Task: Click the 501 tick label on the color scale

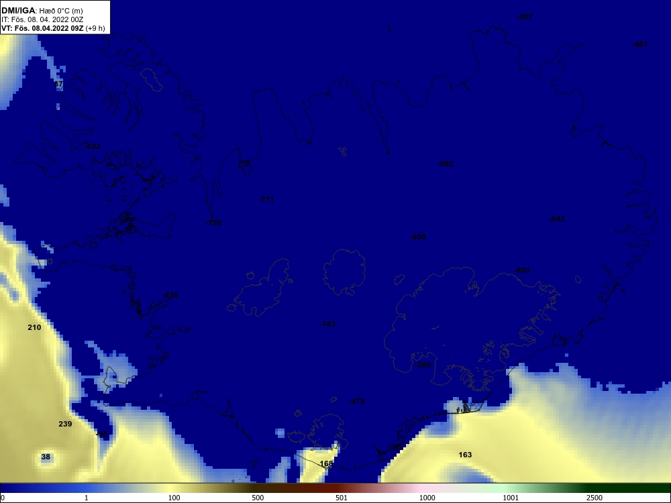Action: pyautogui.click(x=342, y=498)
